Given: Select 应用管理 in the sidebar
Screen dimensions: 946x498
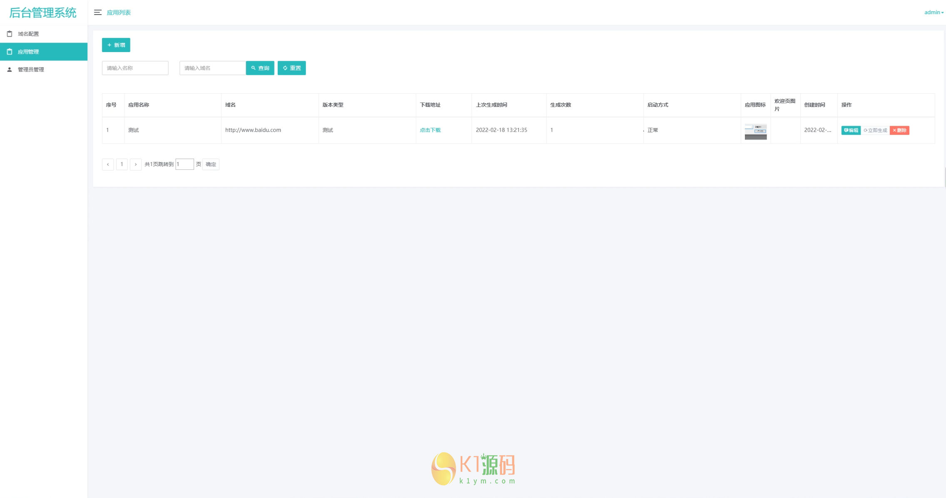Looking at the screenshot, I should click(28, 52).
